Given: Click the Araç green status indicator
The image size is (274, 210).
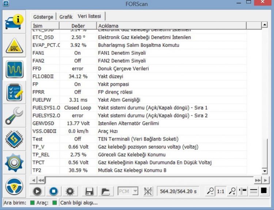Looking at the screenshot, I should point(55,203).
